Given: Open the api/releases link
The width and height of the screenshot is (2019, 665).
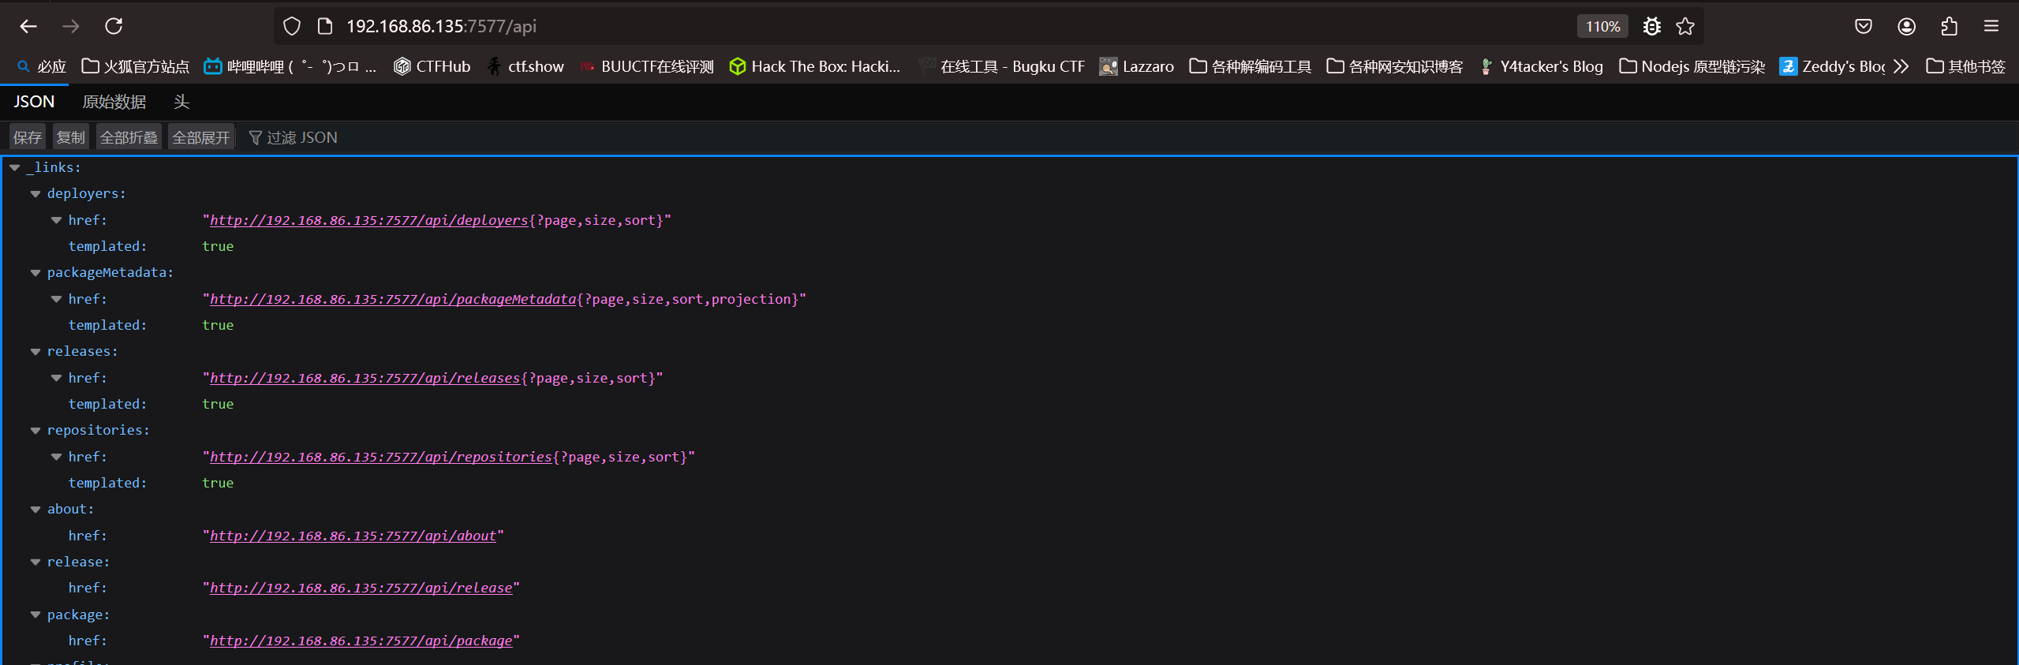Looking at the screenshot, I should click(x=365, y=378).
